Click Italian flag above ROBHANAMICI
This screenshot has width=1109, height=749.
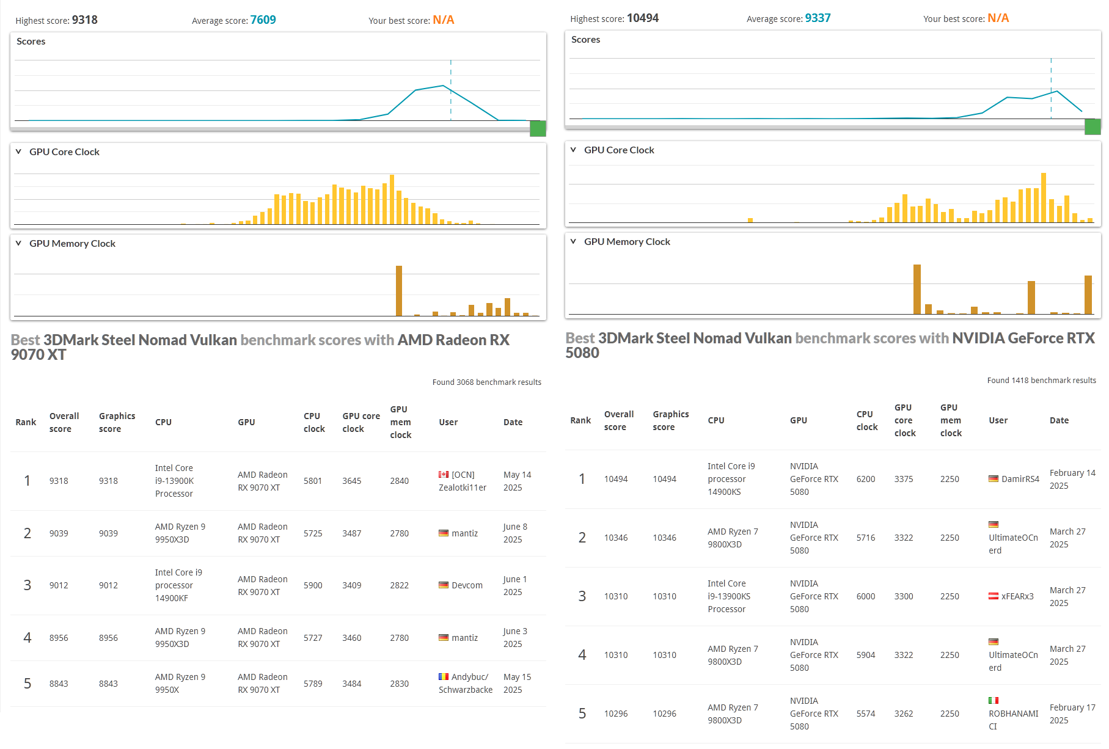click(994, 701)
